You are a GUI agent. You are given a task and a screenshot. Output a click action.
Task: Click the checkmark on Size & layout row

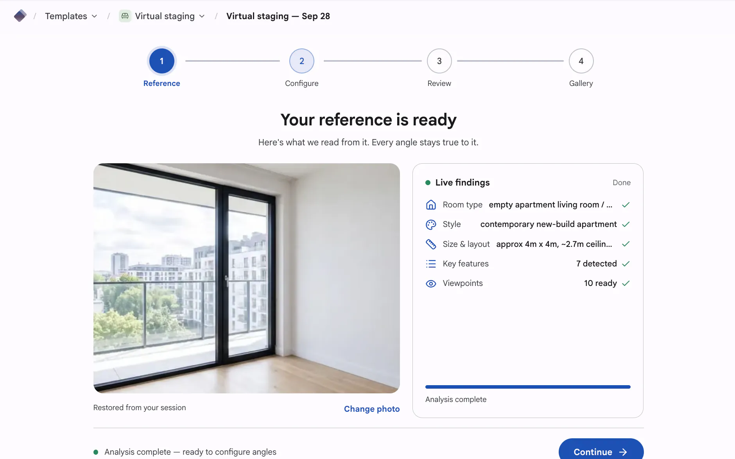pyautogui.click(x=626, y=244)
